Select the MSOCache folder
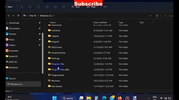 coord(56,47)
